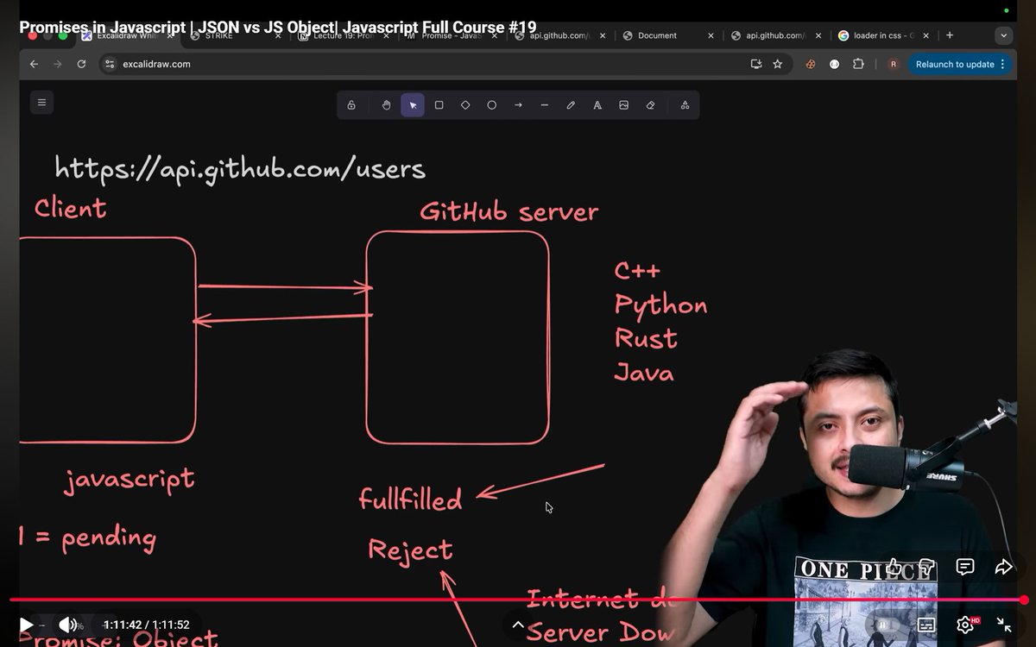The height and width of the screenshot is (647, 1036).
Task: Click the GitHub server label on canvas
Action: click(x=509, y=211)
